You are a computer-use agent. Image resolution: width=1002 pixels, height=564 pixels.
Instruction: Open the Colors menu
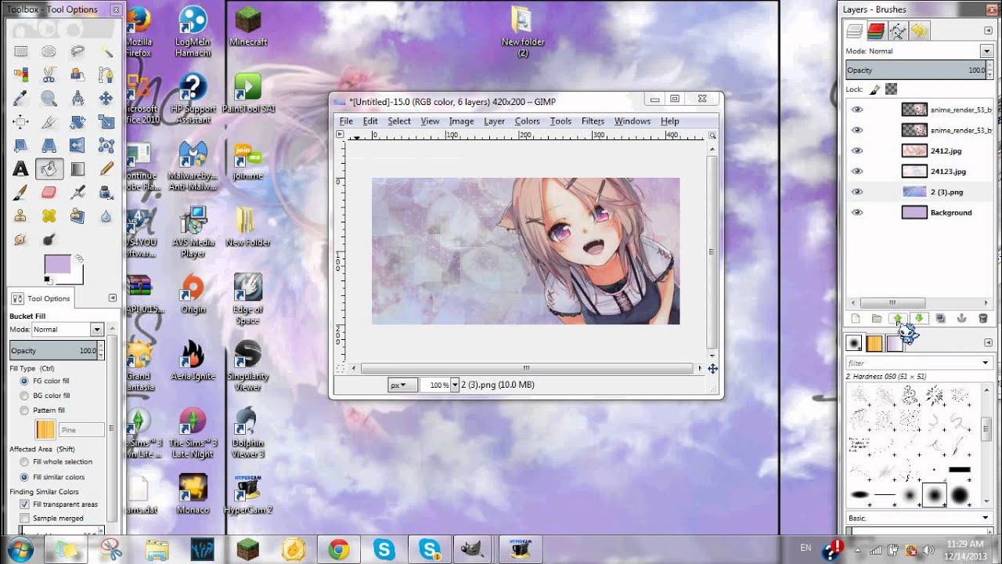(x=527, y=121)
